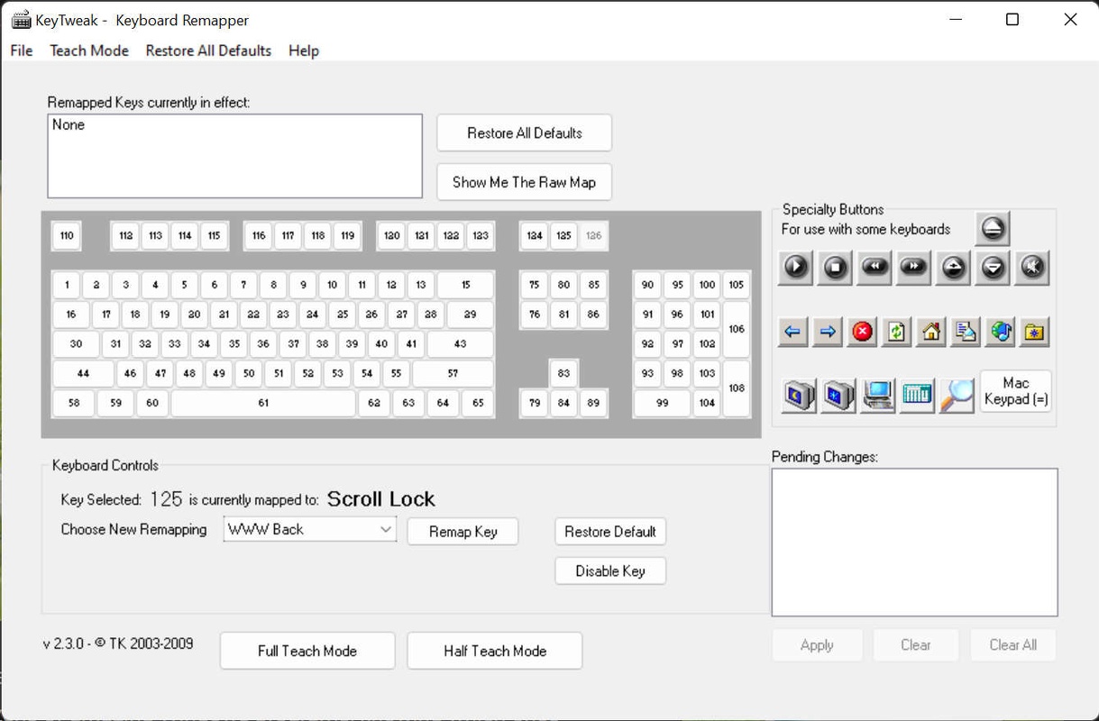Image resolution: width=1099 pixels, height=721 pixels.
Task: Select the Mute speaker specialty button
Action: (1033, 268)
